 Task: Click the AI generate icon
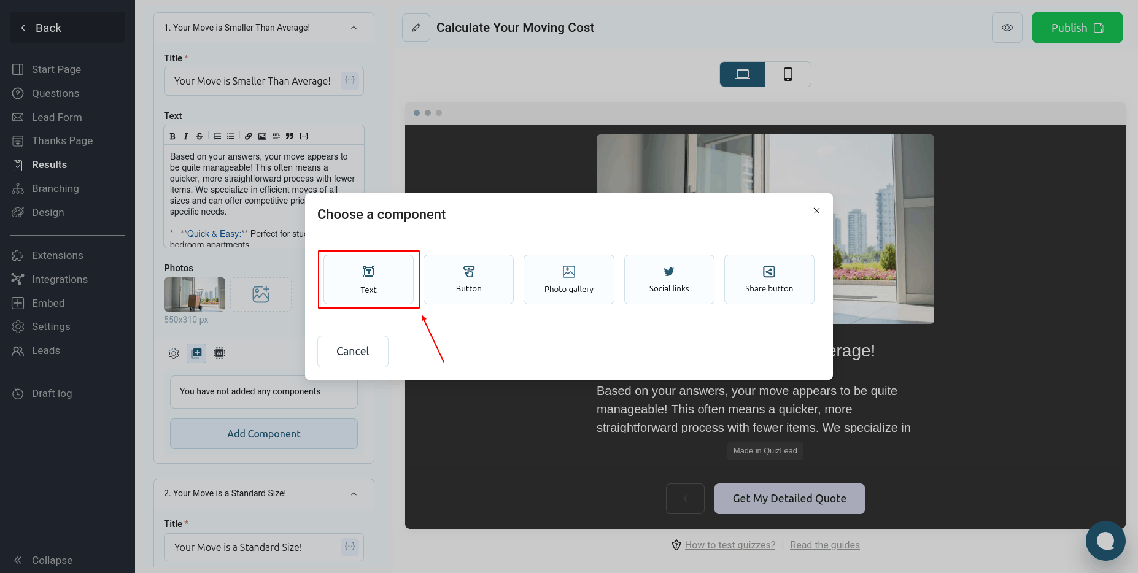[x=219, y=353]
